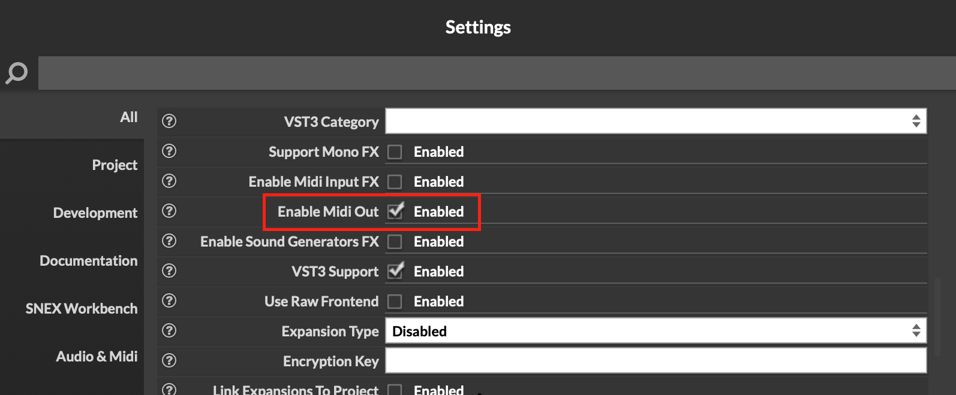Open help for Encryption Key
The image size is (956, 395).
click(169, 361)
